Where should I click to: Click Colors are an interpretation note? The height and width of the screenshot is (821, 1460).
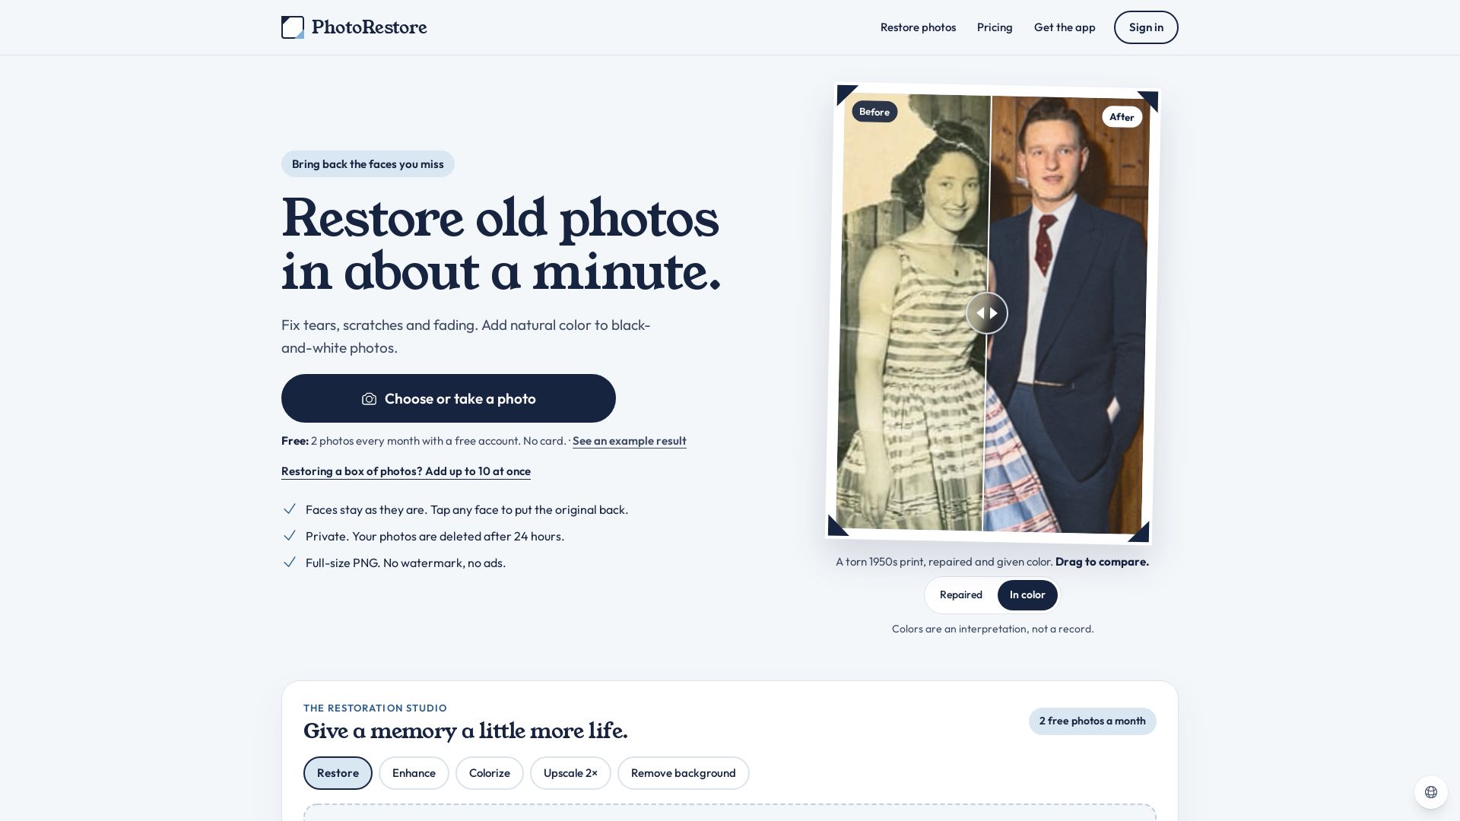(992, 629)
